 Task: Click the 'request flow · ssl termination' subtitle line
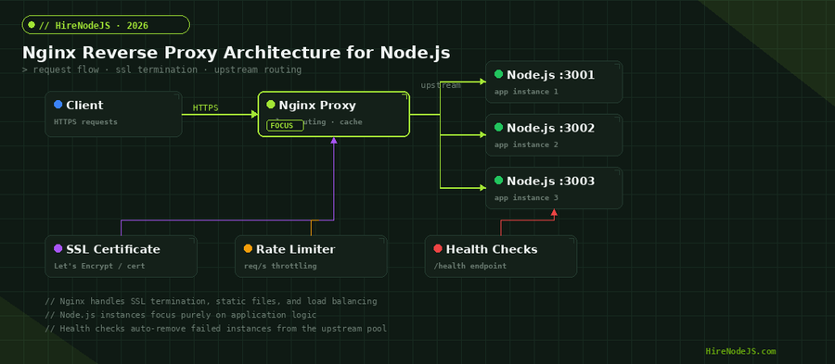pyautogui.click(x=161, y=69)
